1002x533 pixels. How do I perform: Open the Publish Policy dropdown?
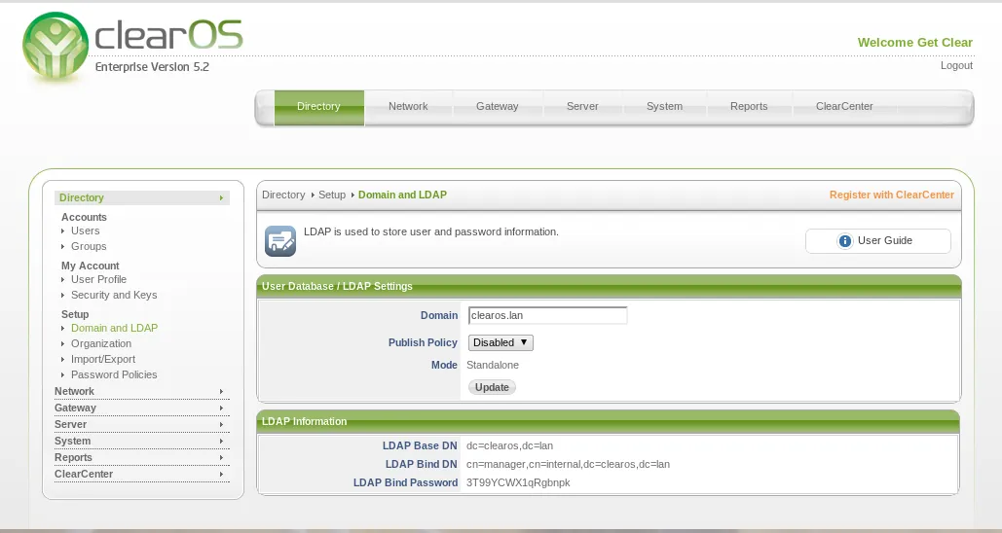pos(501,342)
